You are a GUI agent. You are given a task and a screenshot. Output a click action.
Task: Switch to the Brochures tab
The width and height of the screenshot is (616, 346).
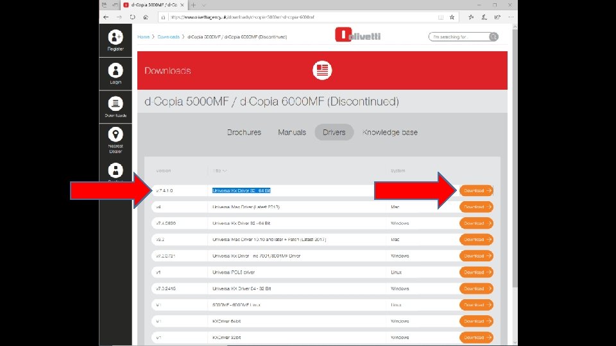244,132
